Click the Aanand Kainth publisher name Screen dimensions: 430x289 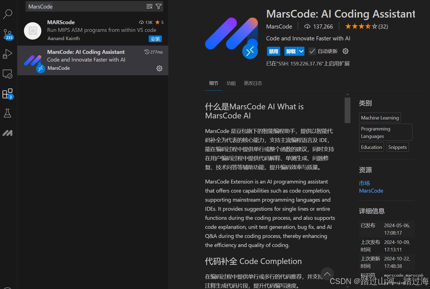[64, 38]
